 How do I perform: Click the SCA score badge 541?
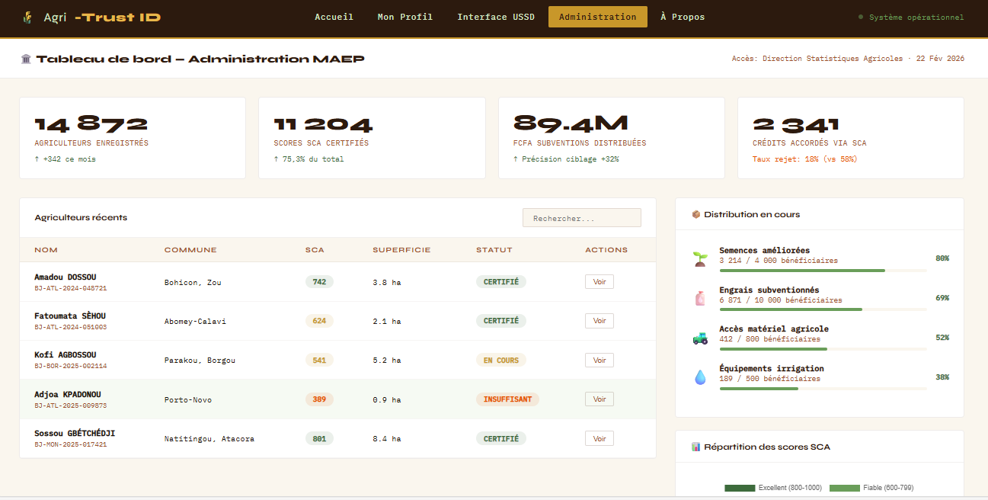tap(319, 361)
